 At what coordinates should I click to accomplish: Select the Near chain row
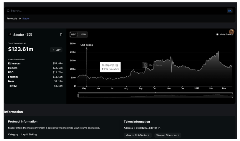click(35, 81)
